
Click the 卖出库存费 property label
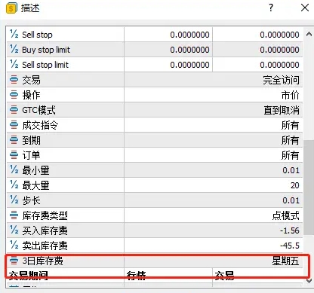[x=45, y=246]
